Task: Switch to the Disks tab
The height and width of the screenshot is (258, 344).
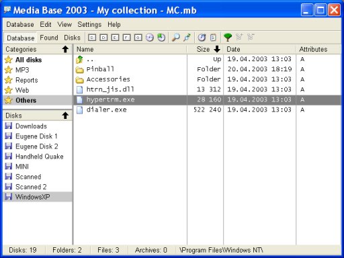Action: 72,38
